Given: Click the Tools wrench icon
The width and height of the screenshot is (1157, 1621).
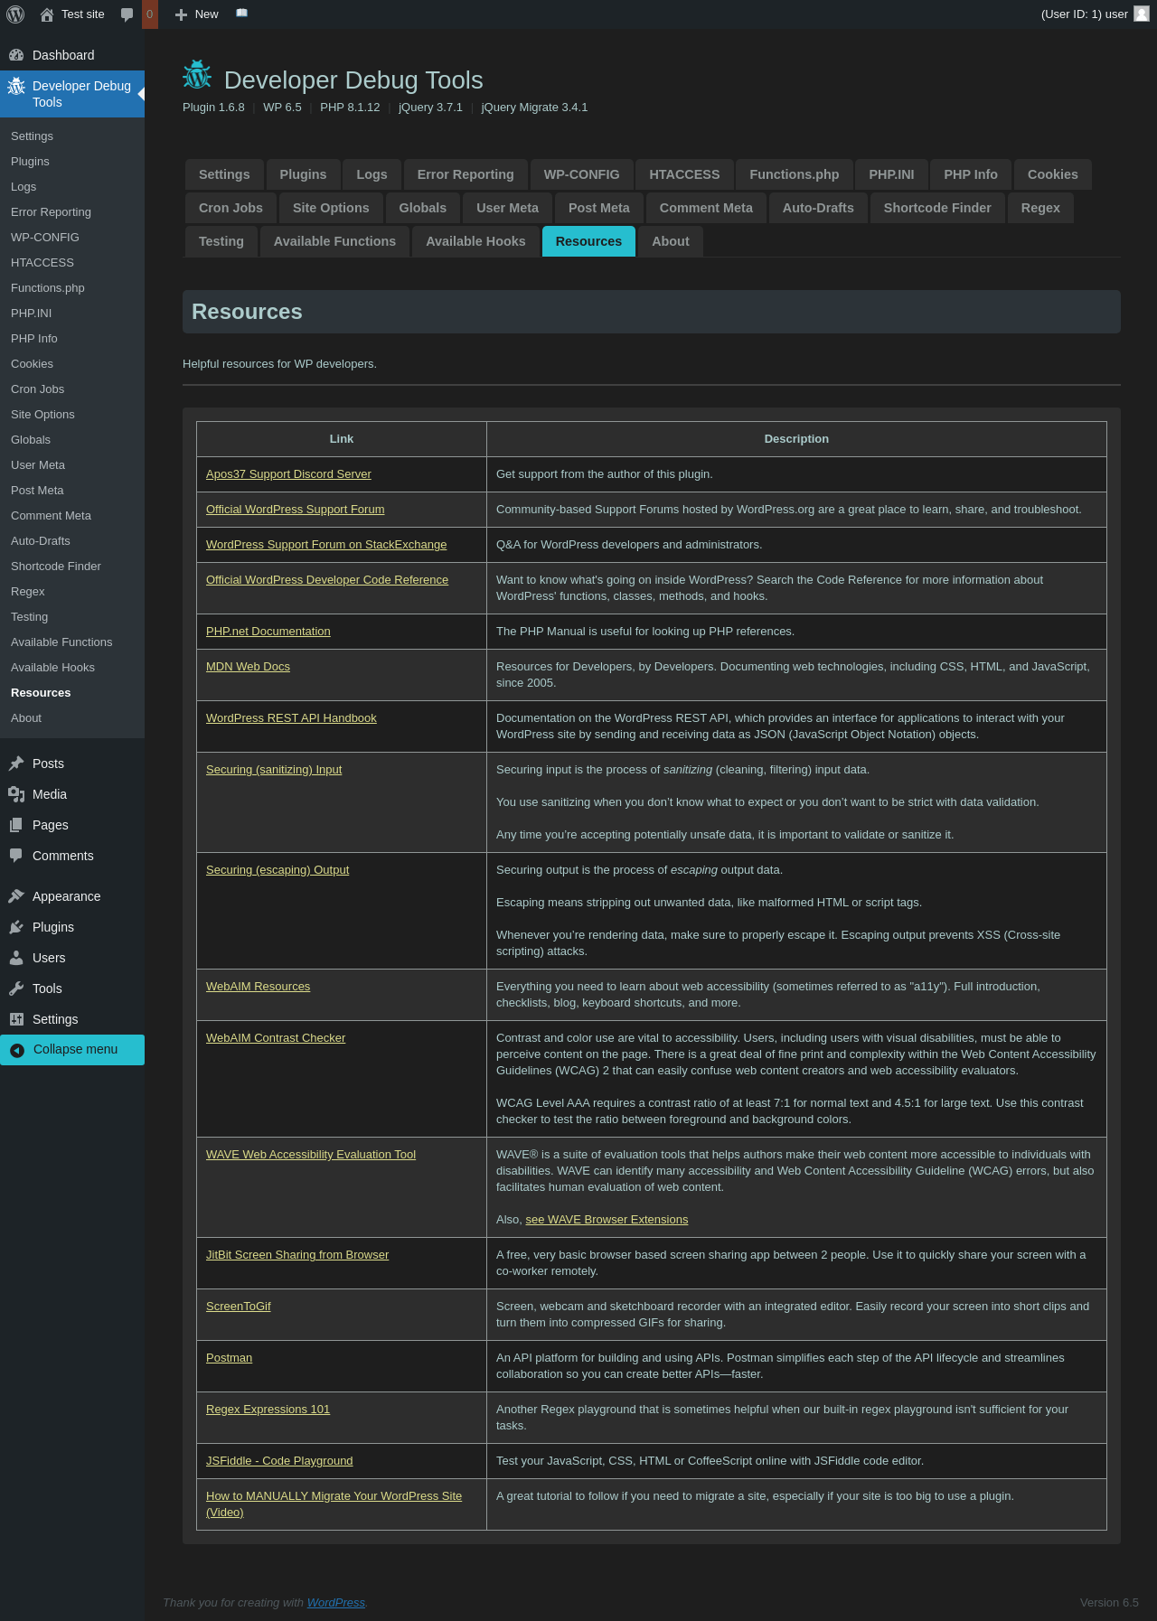Looking at the screenshot, I should tap(16, 989).
